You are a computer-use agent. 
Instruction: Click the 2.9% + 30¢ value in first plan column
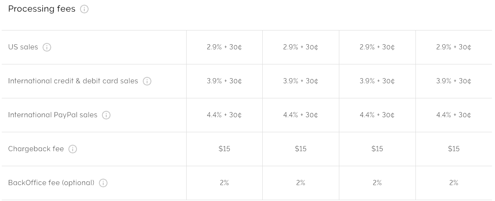tap(224, 47)
